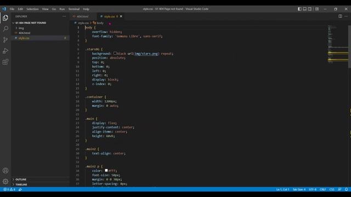The image size is (351, 197).
Task: Open the Edit menu
Action: (20, 9)
